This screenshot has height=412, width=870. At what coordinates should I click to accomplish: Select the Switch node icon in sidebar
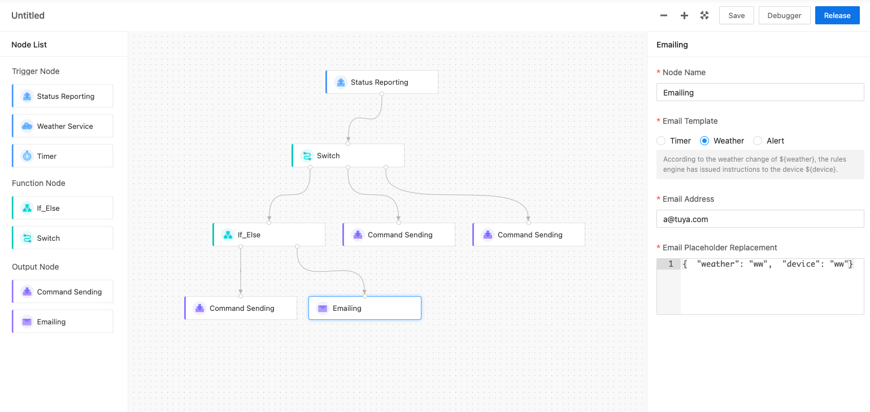tap(27, 237)
